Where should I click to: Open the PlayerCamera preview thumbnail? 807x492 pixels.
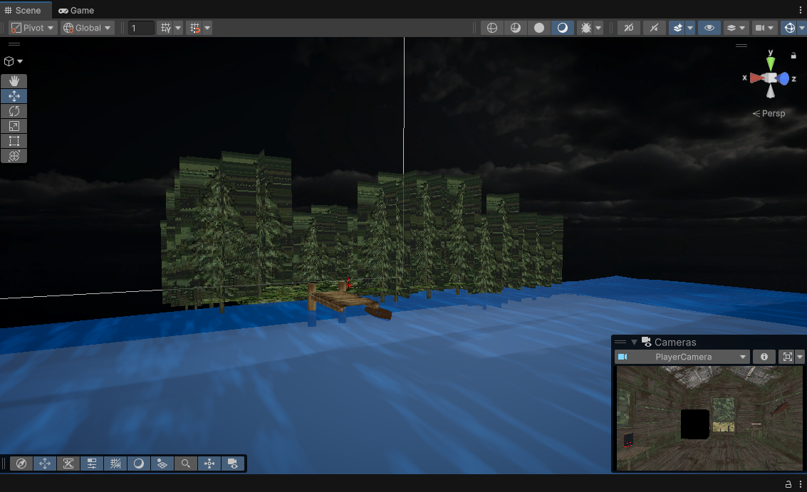pos(709,418)
